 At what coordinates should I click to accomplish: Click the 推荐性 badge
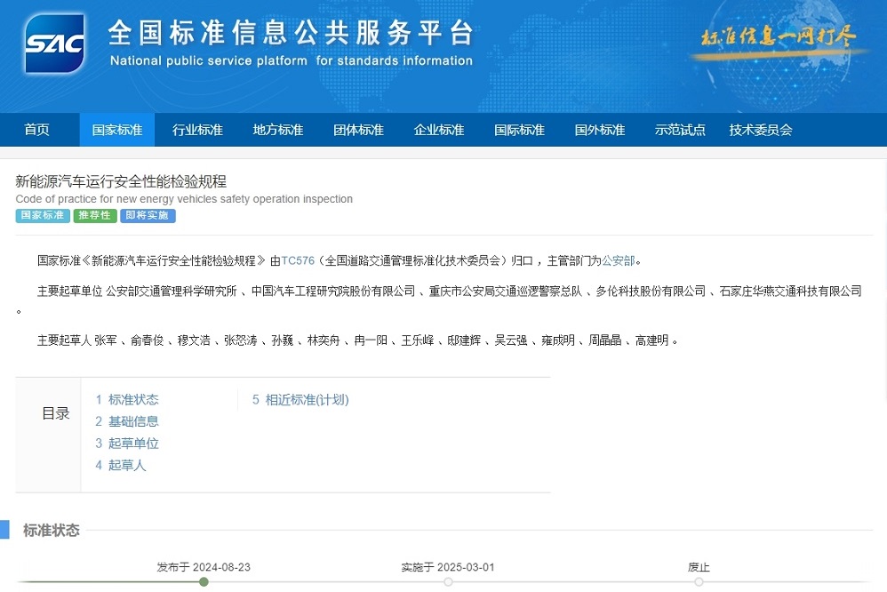point(94,215)
